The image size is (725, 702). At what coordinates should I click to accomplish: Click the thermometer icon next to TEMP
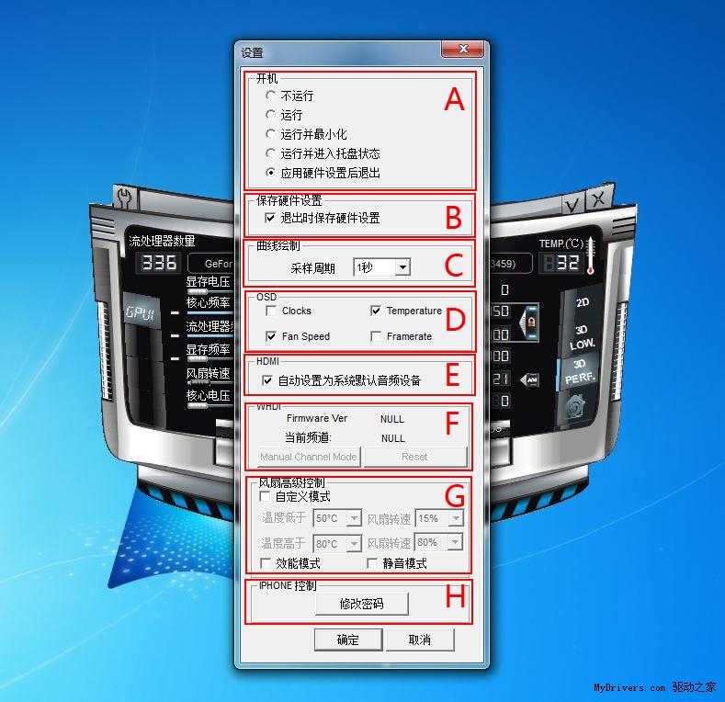pyautogui.click(x=588, y=255)
